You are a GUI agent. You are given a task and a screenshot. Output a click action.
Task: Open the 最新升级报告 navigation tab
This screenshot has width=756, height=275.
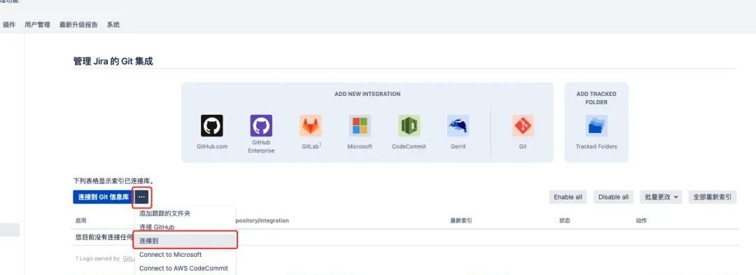coord(78,24)
